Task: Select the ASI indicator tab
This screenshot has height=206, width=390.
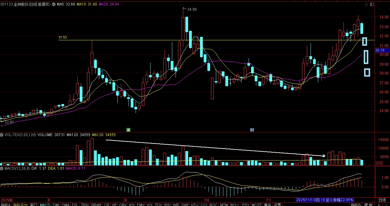Action: coord(132,205)
